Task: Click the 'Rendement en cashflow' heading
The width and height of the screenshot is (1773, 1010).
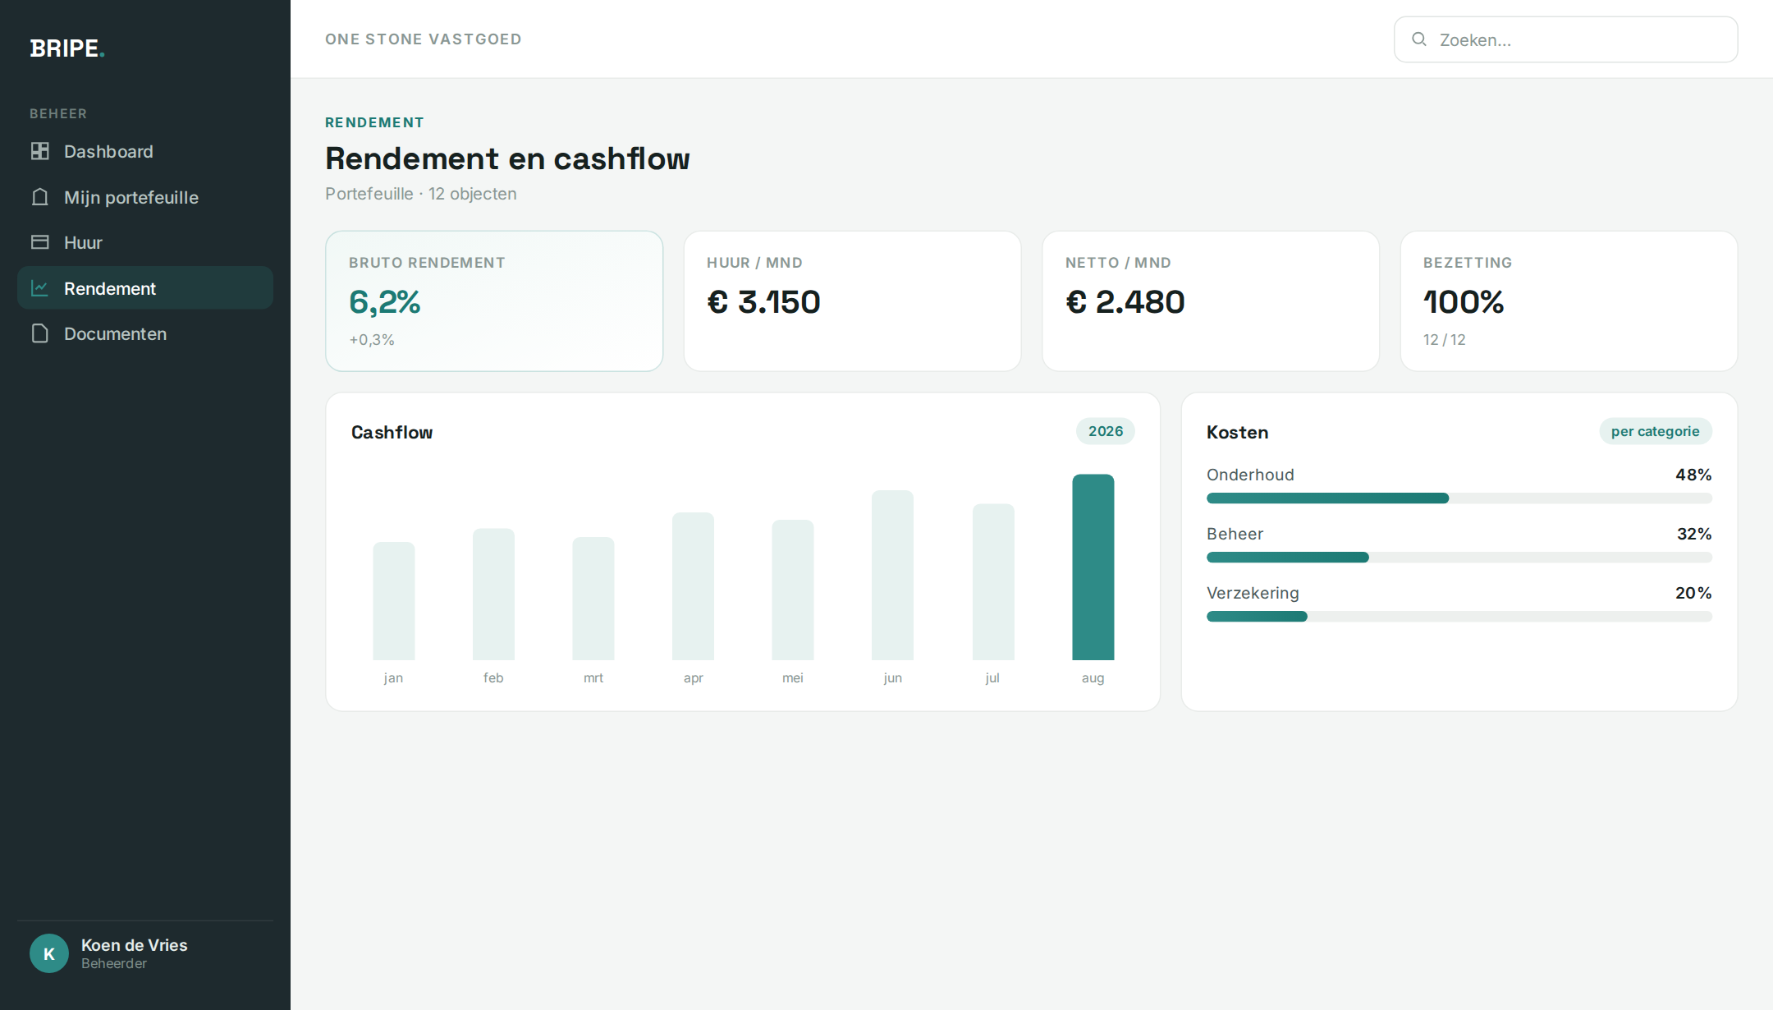Action: [507, 158]
